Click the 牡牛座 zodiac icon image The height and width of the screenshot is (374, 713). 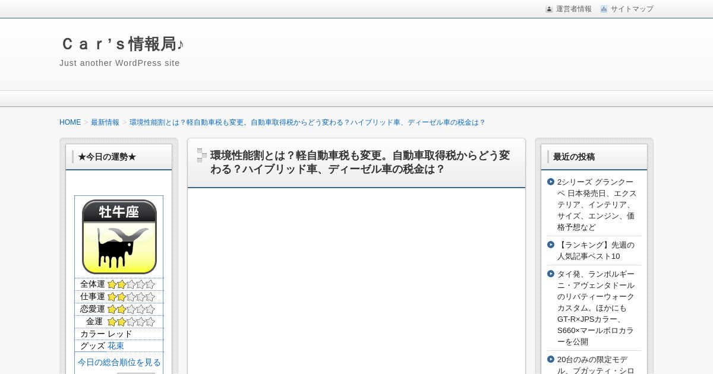(119, 237)
